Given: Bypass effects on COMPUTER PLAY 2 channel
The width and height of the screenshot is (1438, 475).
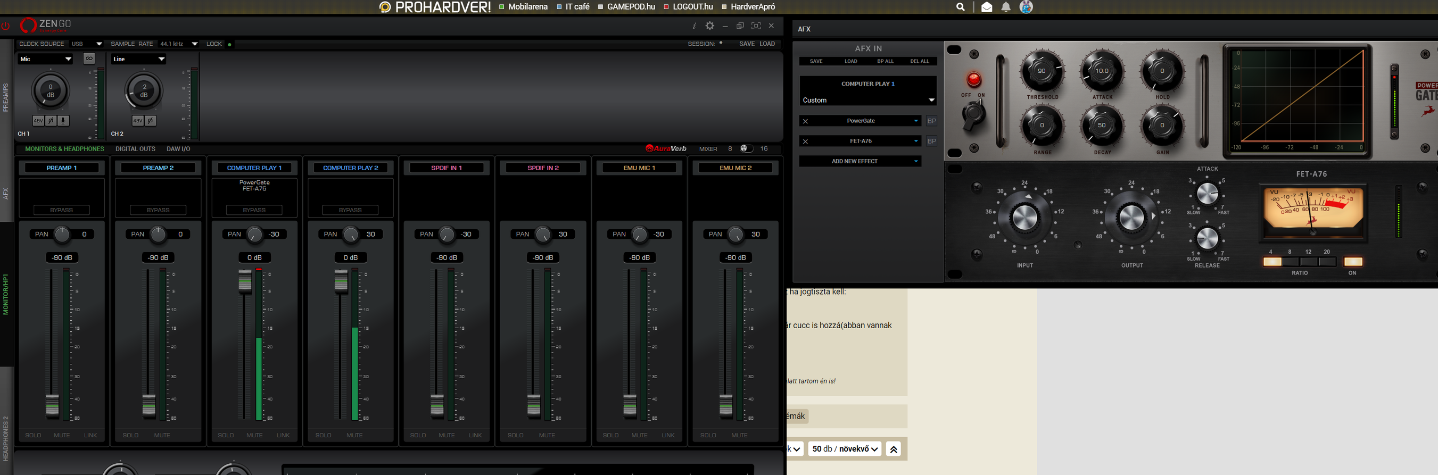Looking at the screenshot, I should [x=350, y=210].
